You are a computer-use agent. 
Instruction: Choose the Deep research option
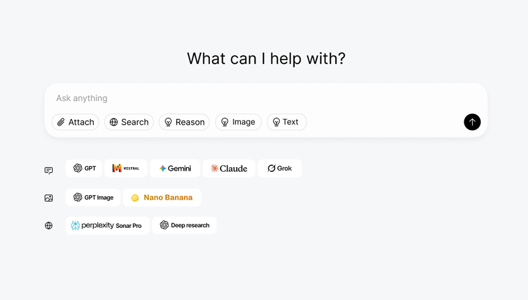(x=184, y=225)
